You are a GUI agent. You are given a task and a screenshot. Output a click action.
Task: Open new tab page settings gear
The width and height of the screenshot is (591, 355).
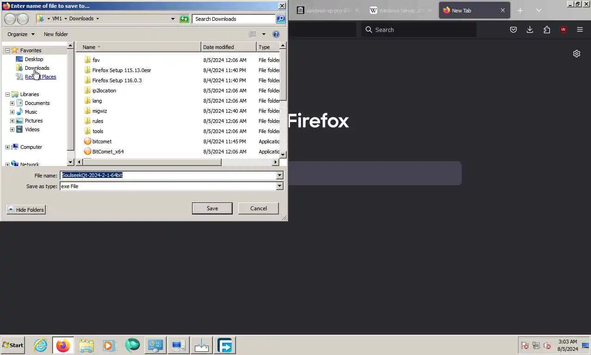(577, 54)
